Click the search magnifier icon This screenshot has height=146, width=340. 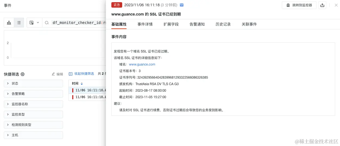point(47,23)
